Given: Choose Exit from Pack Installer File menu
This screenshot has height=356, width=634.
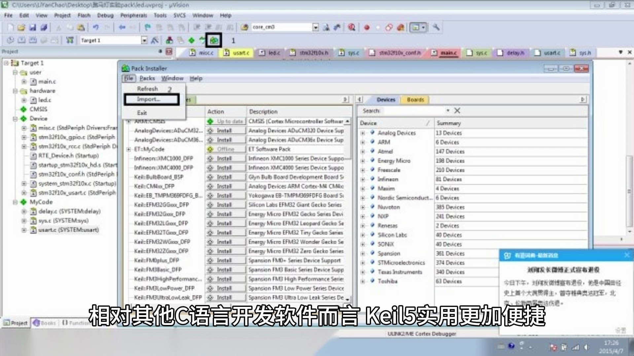Looking at the screenshot, I should [x=142, y=113].
